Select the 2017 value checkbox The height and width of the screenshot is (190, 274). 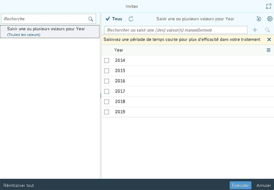tap(106, 91)
